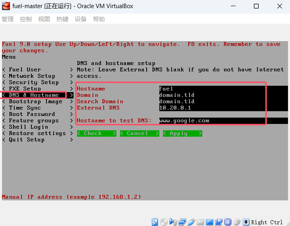The height and width of the screenshot is (226, 290).
Task: Click the network adapters status icon
Action: [182, 222]
